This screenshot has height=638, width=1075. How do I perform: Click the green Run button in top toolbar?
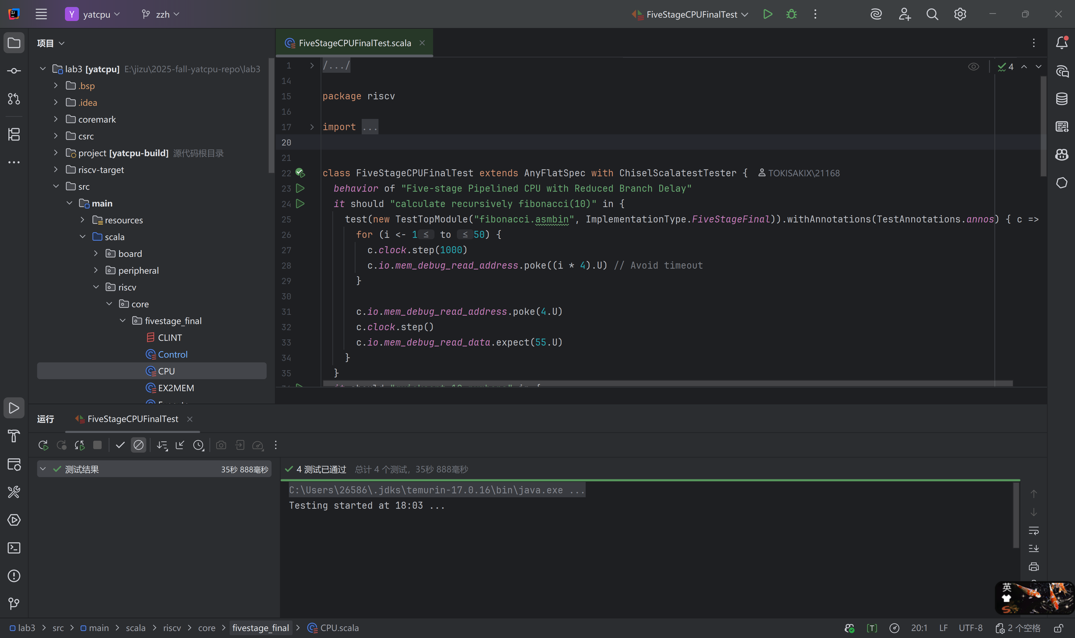click(768, 14)
